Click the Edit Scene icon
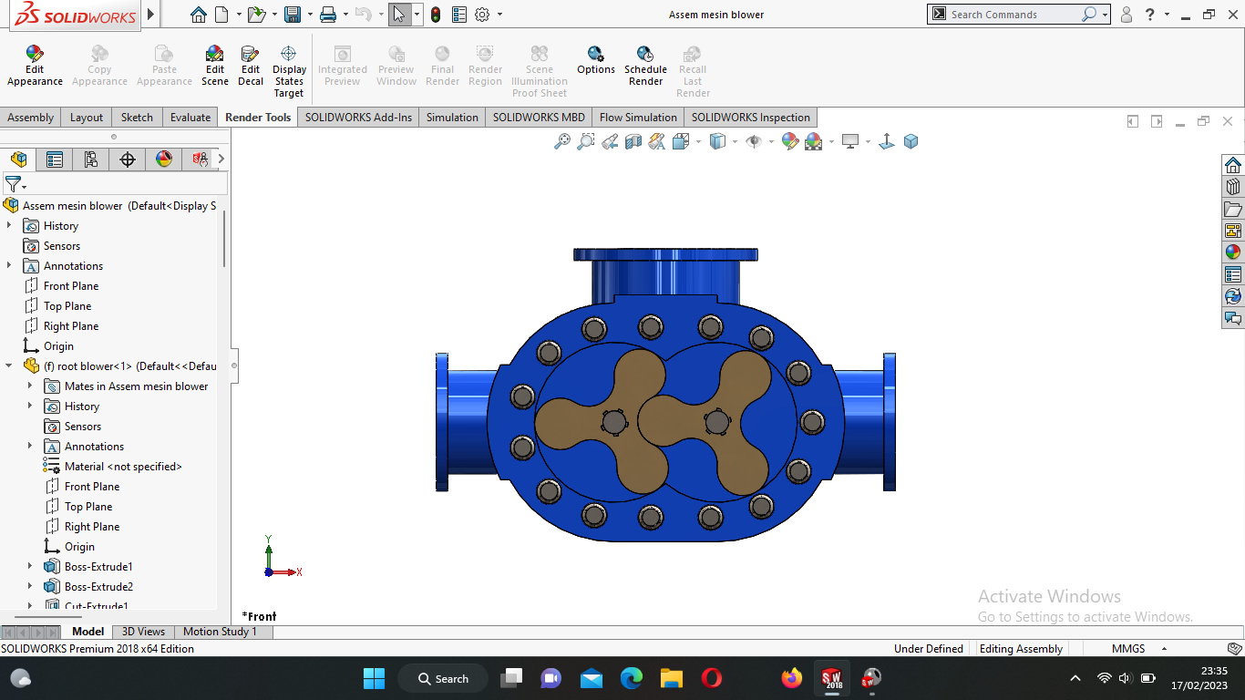The height and width of the screenshot is (700, 1245). coord(215,67)
